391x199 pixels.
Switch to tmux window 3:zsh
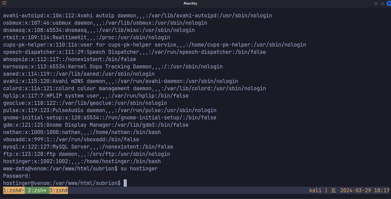[x=59, y=191]
